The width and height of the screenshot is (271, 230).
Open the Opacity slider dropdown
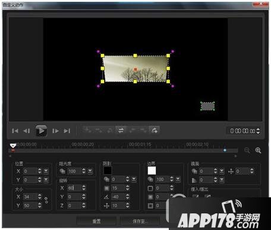point(90,171)
